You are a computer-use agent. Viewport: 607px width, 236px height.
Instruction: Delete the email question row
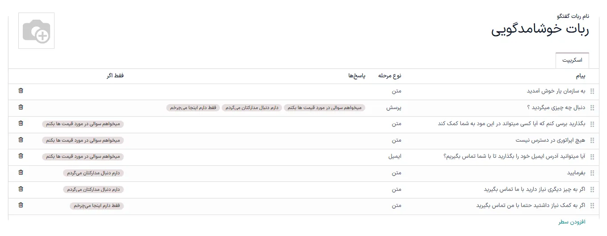pyautogui.click(x=21, y=156)
